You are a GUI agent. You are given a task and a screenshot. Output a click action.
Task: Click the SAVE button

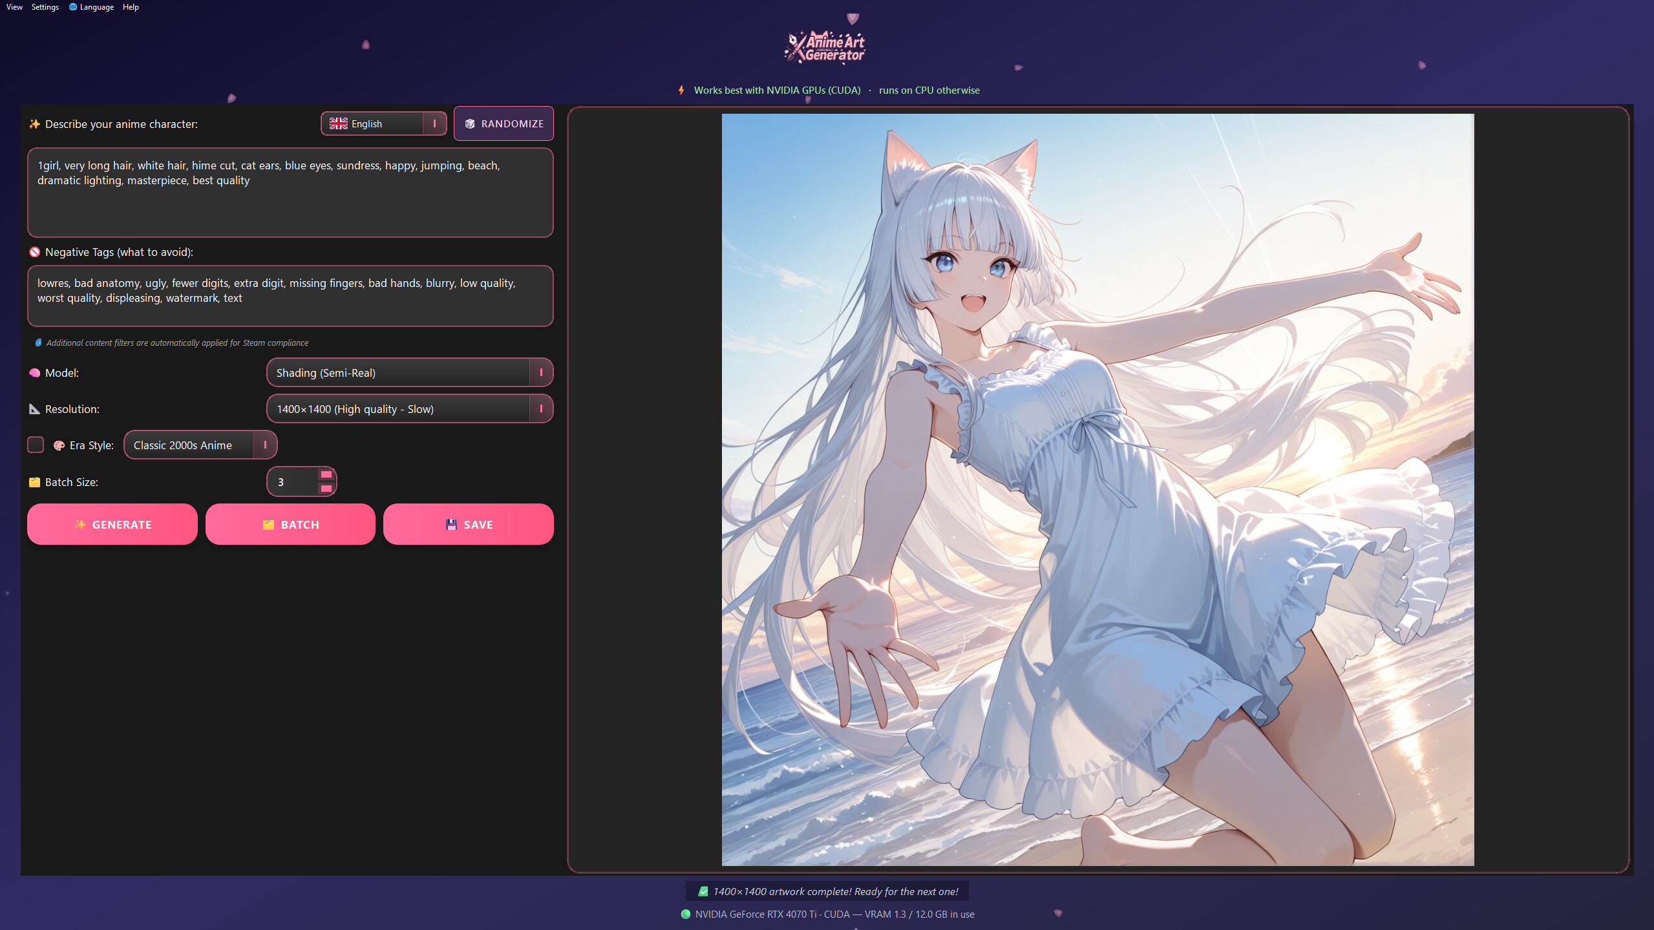(x=469, y=524)
